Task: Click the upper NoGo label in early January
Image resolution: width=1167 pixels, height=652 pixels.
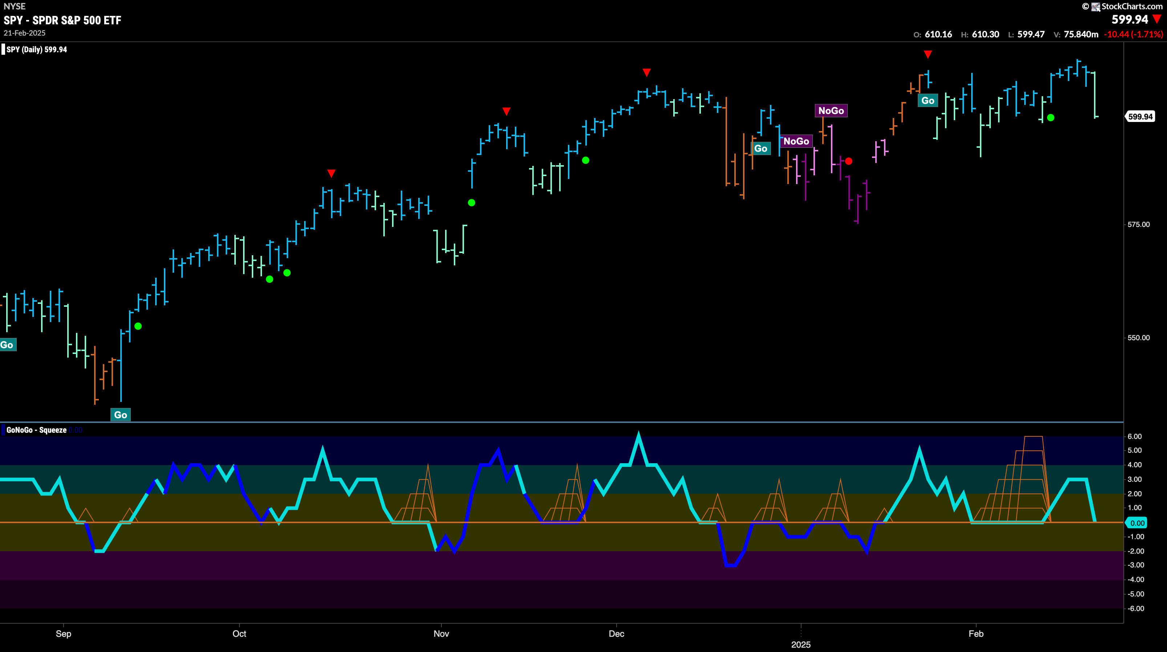Action: tap(831, 110)
